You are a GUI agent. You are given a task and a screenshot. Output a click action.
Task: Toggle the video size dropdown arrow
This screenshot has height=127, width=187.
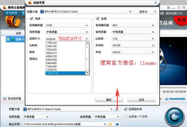coord(87,39)
